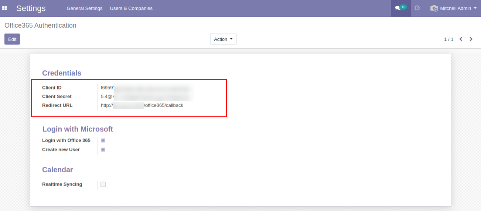Open the activities clock icon
The width and height of the screenshot is (481, 211).
417,8
